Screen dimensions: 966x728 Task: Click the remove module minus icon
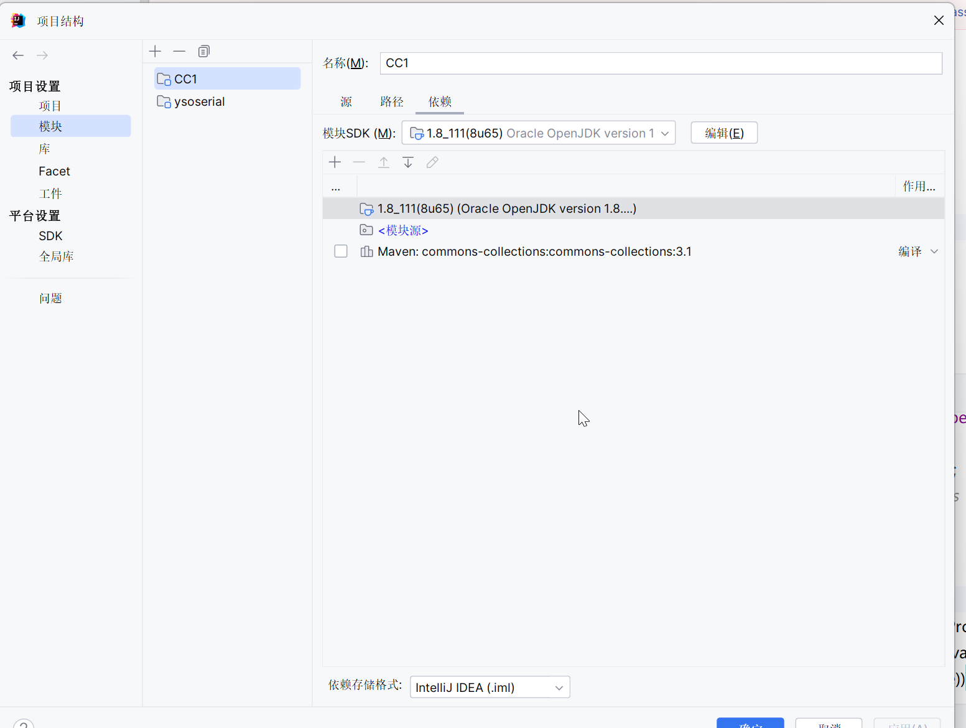click(x=179, y=51)
